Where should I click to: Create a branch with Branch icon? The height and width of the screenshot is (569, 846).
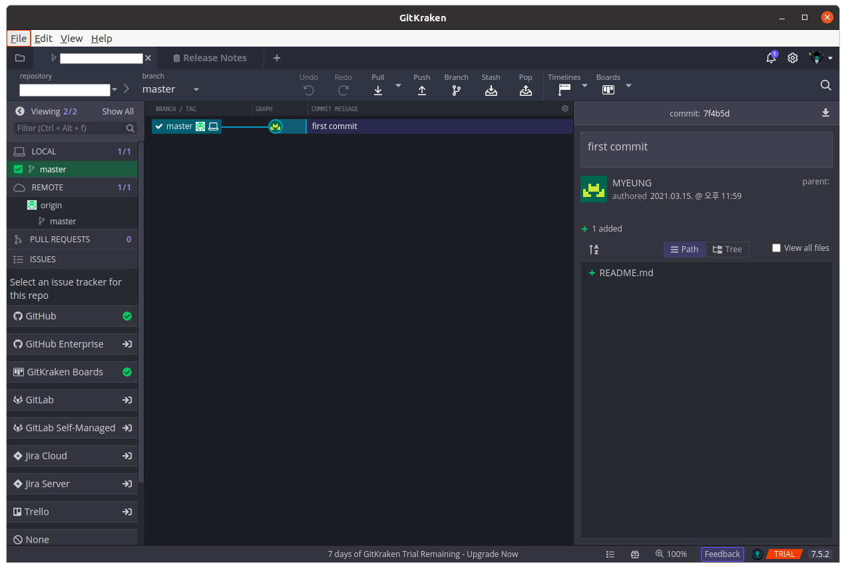tap(457, 91)
